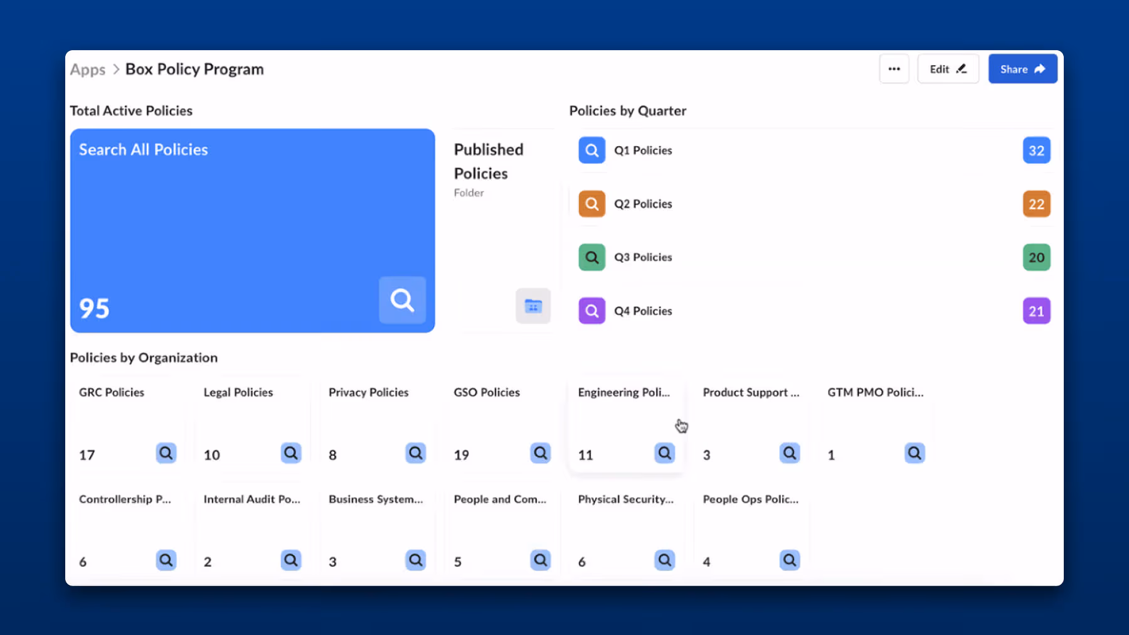Select the Policies by Quarter heading
The width and height of the screenshot is (1129, 635).
(x=628, y=111)
